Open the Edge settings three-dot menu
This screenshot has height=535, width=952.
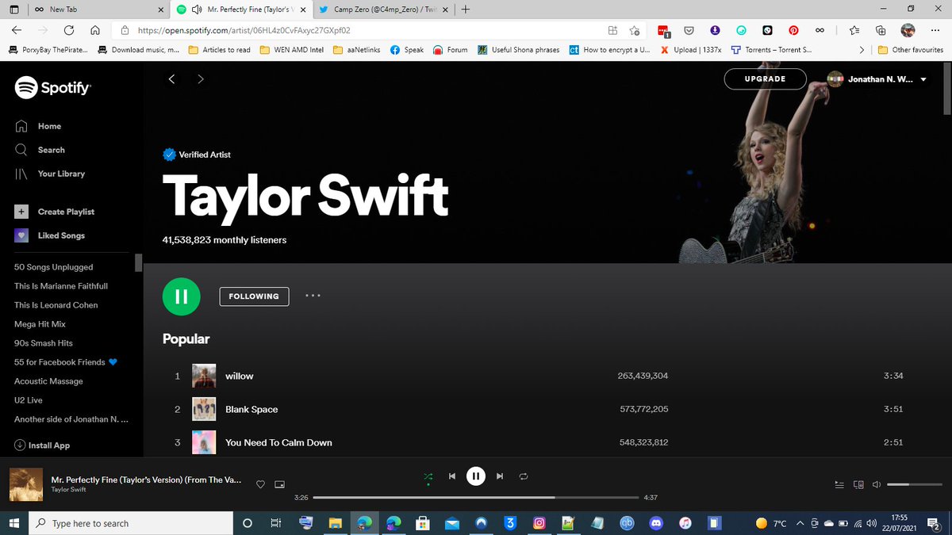point(934,30)
